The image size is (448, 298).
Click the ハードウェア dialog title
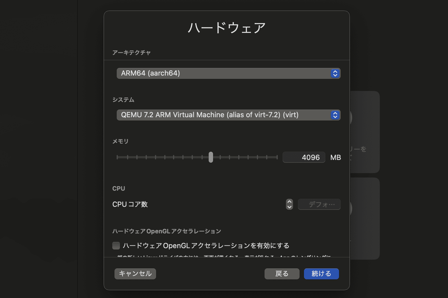tap(227, 28)
